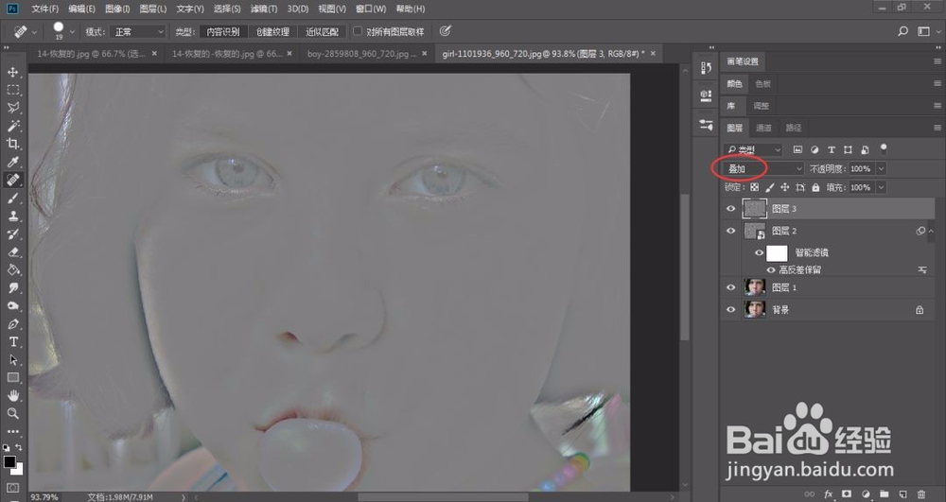
Task: Select the Rectangular Marquee tool
Action: [x=12, y=91]
